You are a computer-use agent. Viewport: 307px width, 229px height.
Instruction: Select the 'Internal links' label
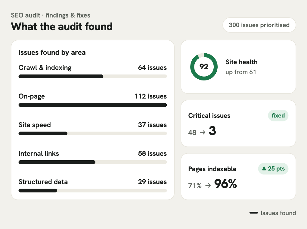(x=39, y=153)
